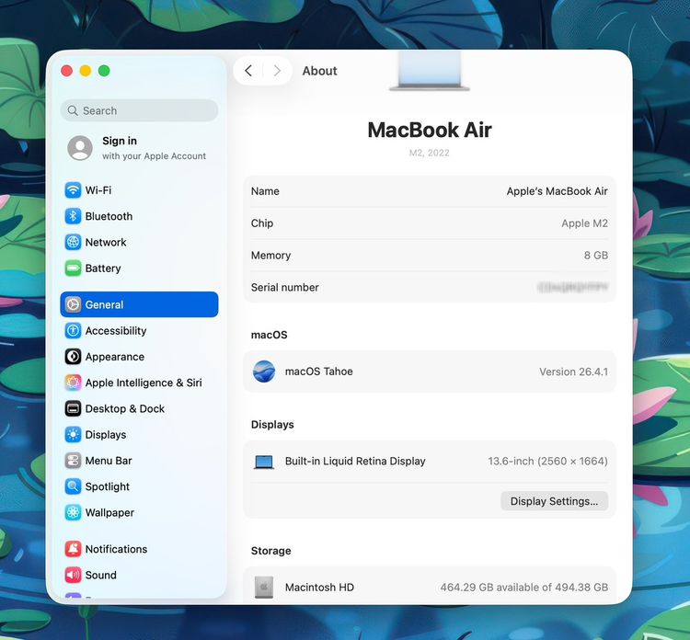Select Wi-Fi label in the sidebar
Viewport: 690px width, 640px height.
(x=98, y=190)
